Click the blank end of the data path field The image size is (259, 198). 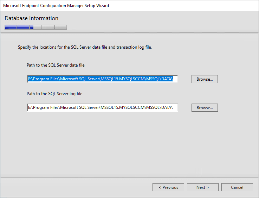175,79
